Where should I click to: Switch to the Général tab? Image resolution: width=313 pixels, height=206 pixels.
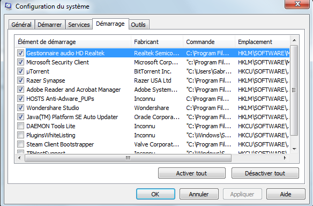click(21, 25)
